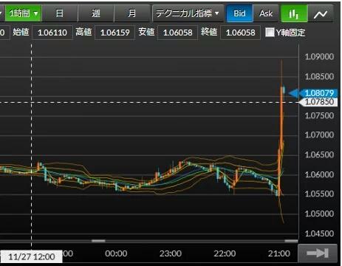Click the 1.08500 price axis label
Viewport: 342px width, 266px height.
click(319, 76)
